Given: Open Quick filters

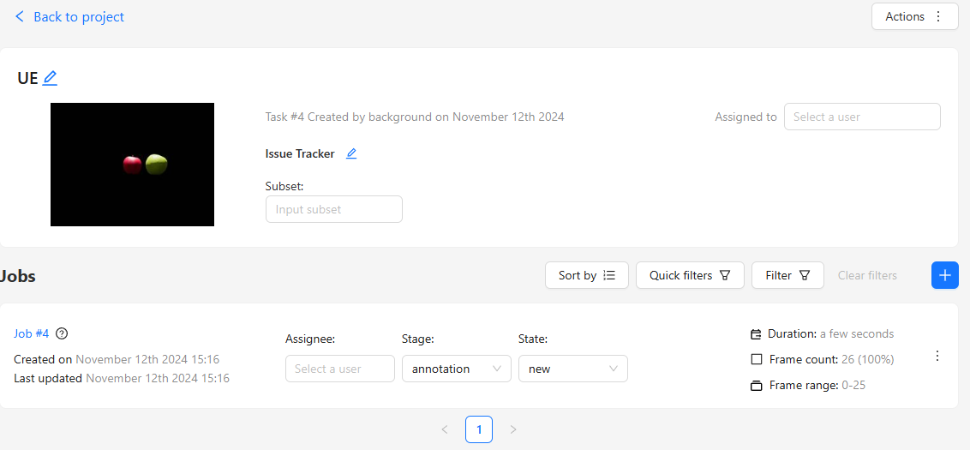Looking at the screenshot, I should point(689,275).
